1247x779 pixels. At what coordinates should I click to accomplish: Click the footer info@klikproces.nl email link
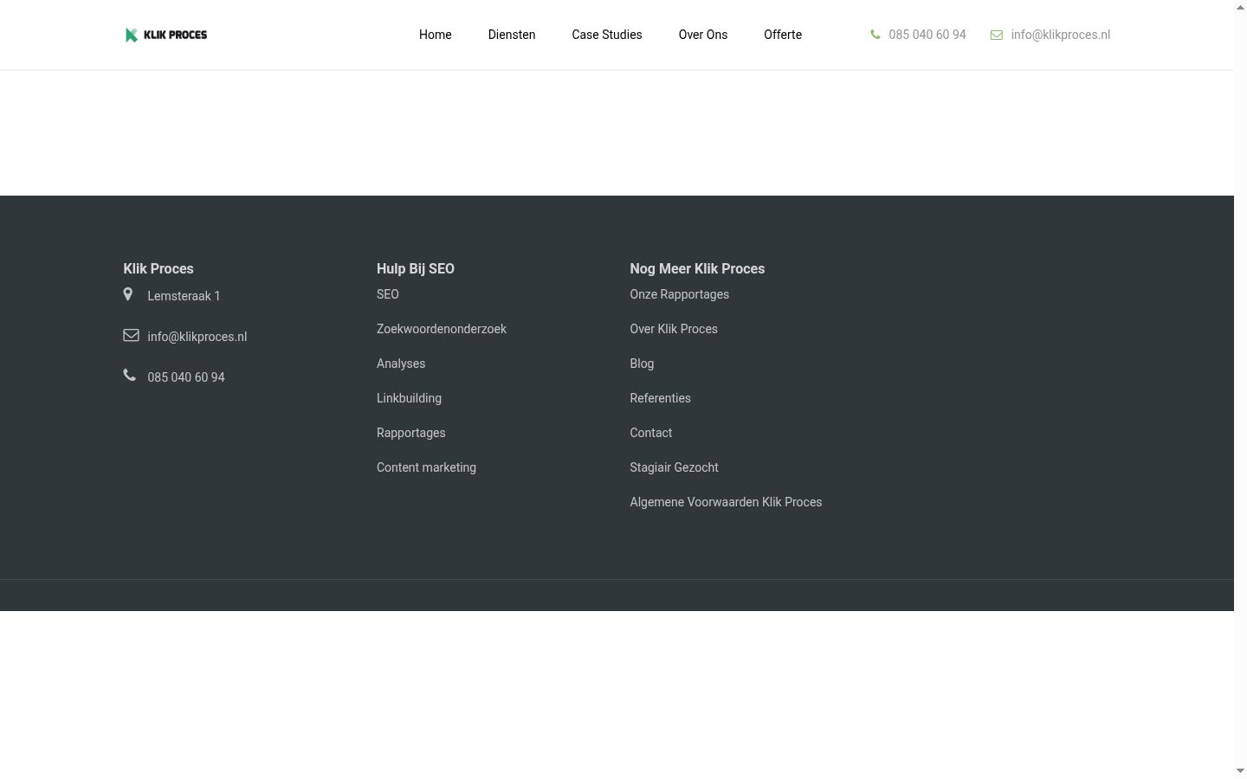197,337
